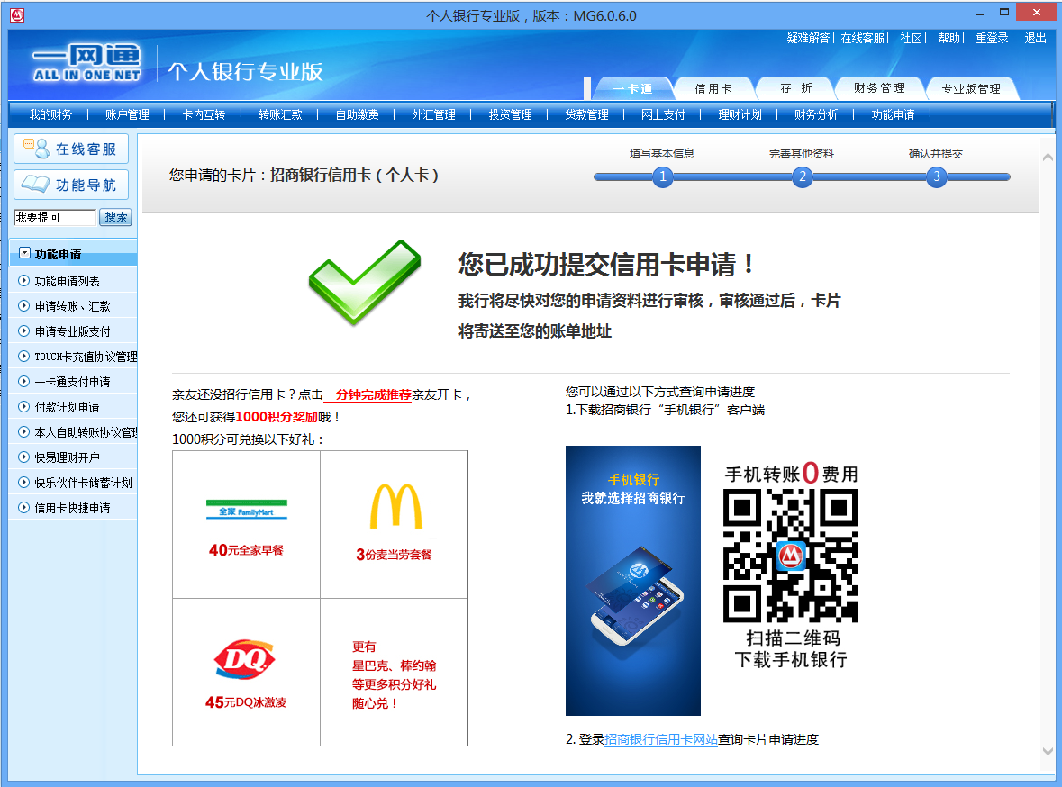Open the 财务分析 menu

pos(816,114)
